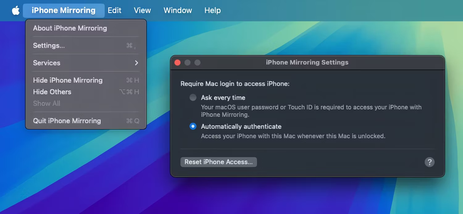463x214 pixels.
Task: Select Ask every time authentication
Action: coord(193,97)
